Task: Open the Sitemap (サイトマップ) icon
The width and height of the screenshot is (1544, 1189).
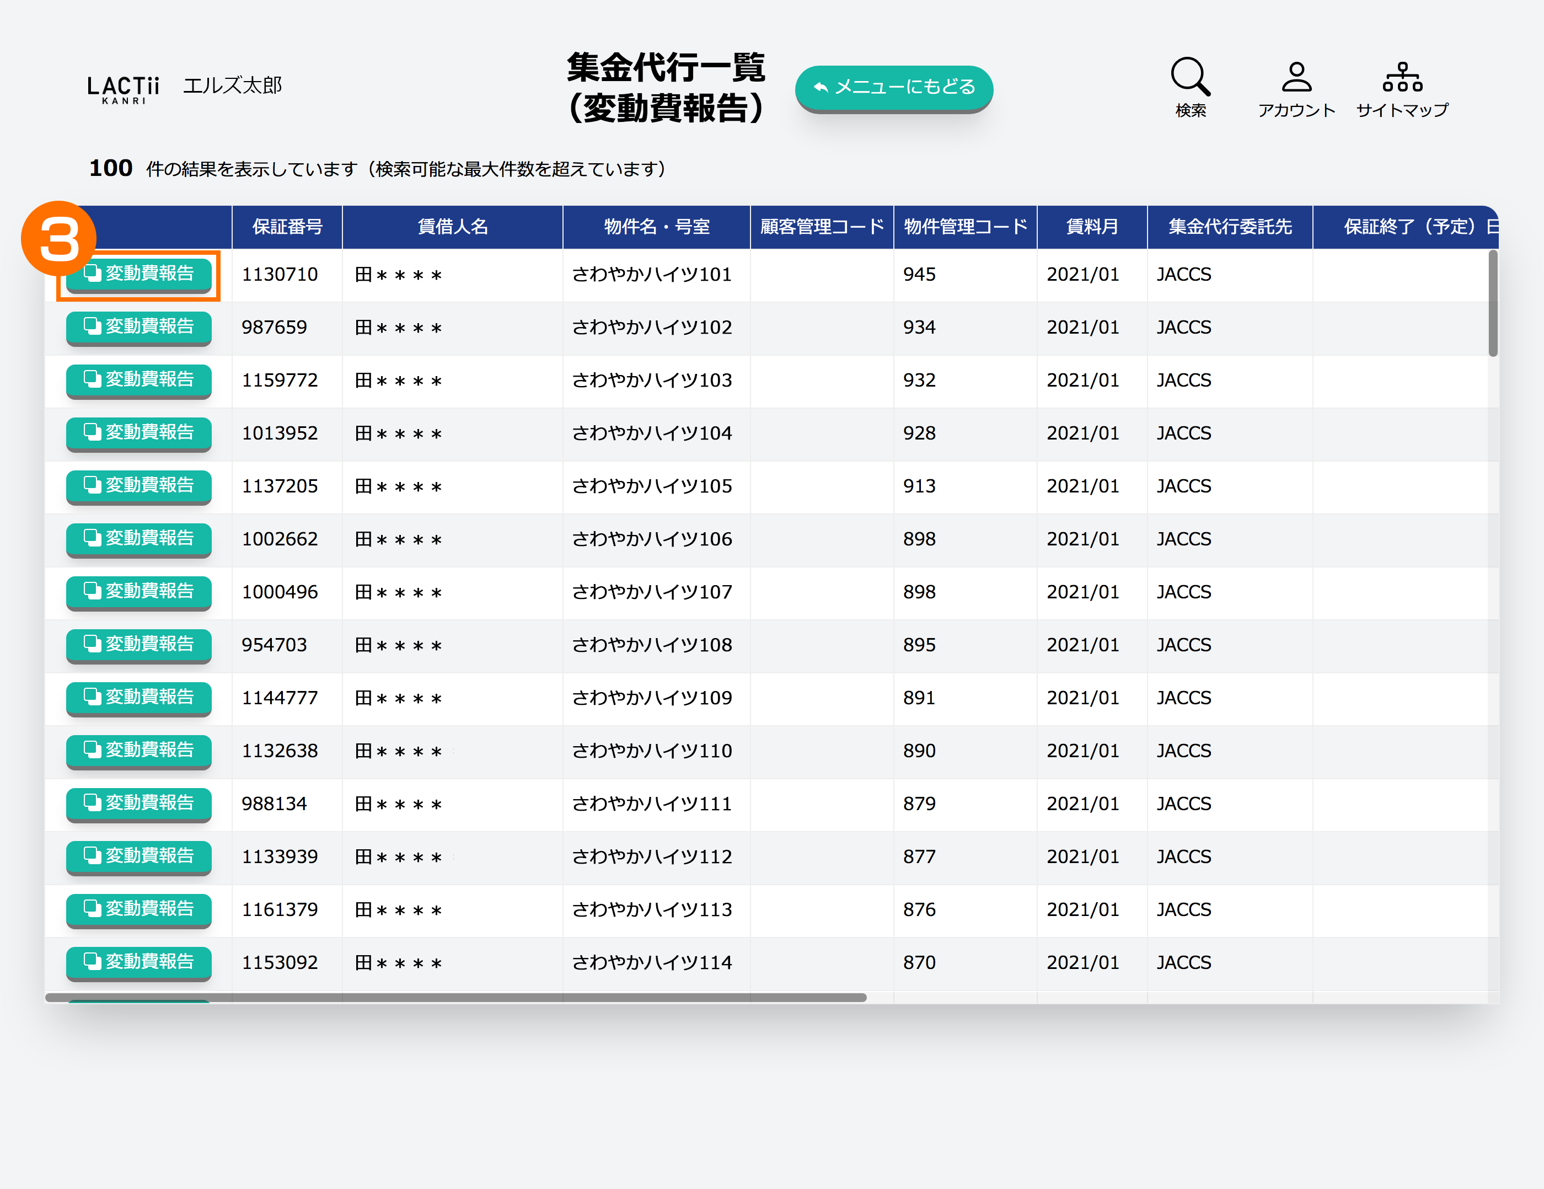Action: click(1402, 78)
